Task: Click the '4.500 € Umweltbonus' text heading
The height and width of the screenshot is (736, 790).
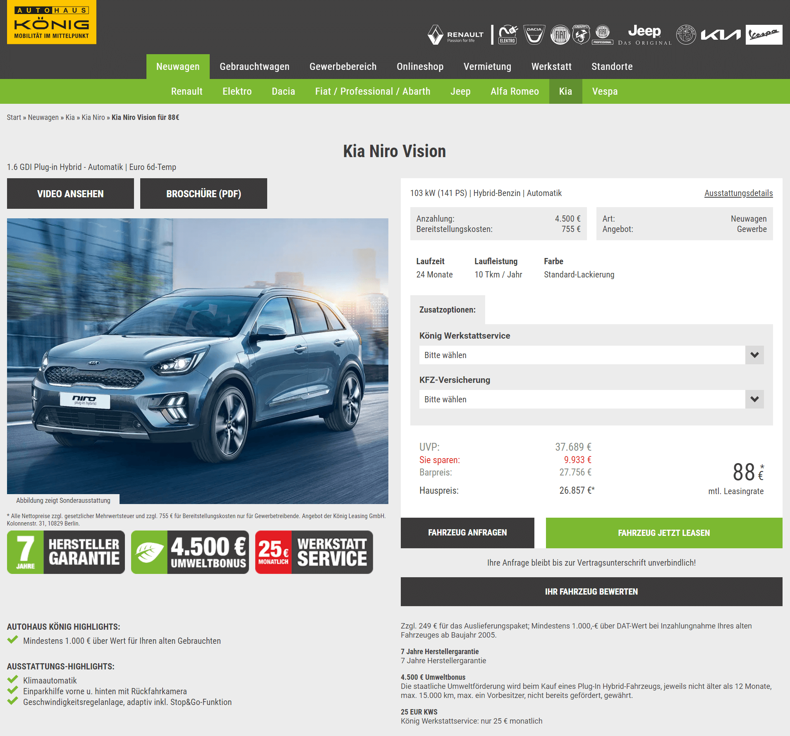Action: point(433,677)
